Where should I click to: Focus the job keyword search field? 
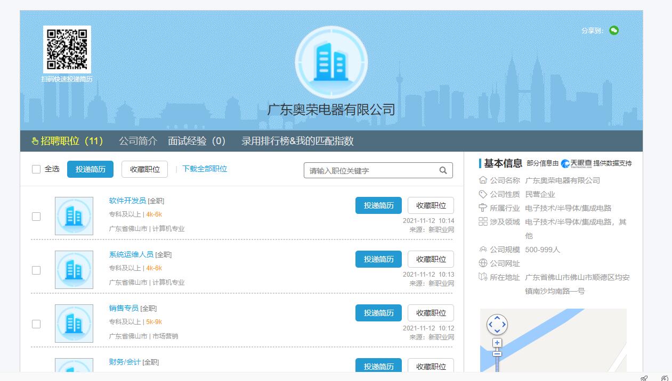(x=371, y=170)
